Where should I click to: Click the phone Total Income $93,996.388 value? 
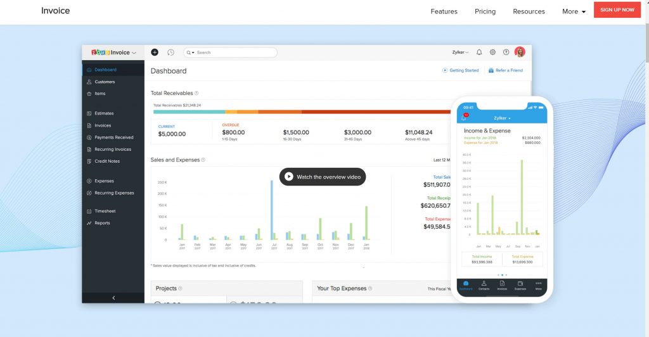coord(482,262)
